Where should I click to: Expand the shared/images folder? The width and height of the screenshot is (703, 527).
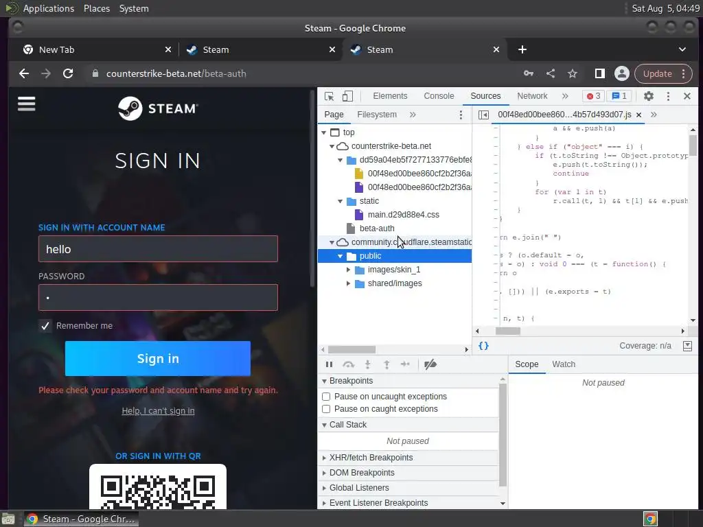(x=348, y=283)
